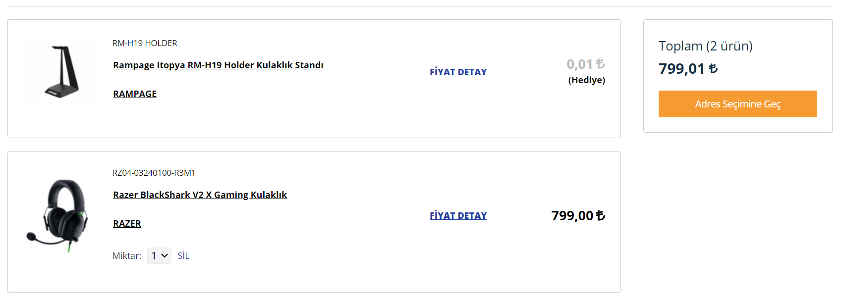The height and width of the screenshot is (299, 843).
Task: Show FİYAT DETAY for the Rampage stand
Action: click(458, 72)
